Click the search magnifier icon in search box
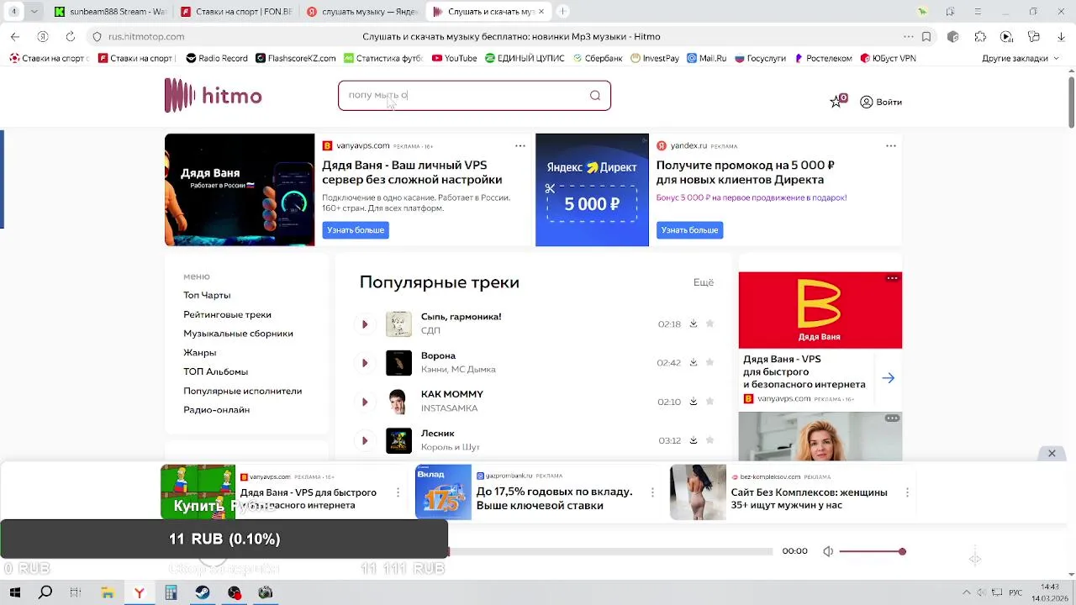The image size is (1076, 605). 595,95
